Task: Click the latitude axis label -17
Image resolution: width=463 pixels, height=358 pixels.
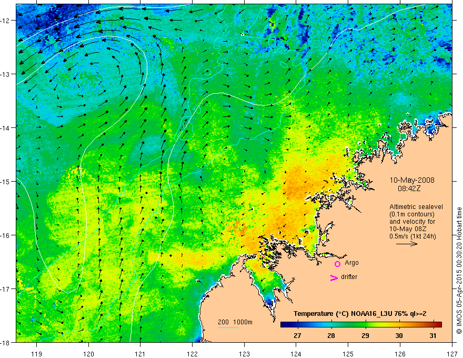Action: coord(5,289)
